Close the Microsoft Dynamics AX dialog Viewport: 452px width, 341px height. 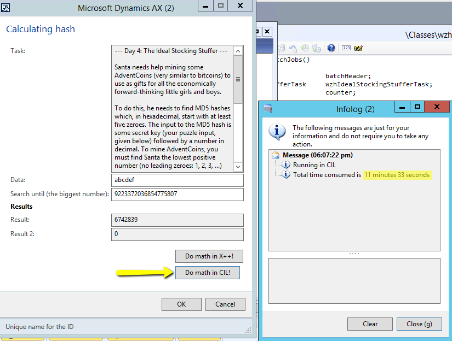(x=240, y=6)
